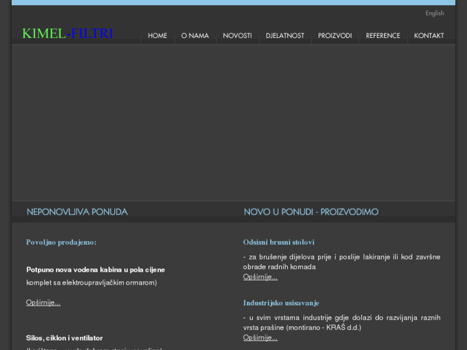Open Opširnije link under Industrijsko usisavanje
467x350 pixels.
(260, 338)
